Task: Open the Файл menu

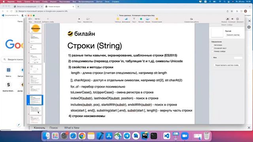Action: pyautogui.click(x=19, y=2)
